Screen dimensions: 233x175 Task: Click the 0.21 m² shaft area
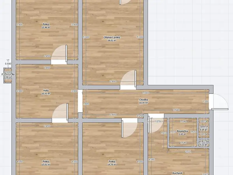[204, 145]
